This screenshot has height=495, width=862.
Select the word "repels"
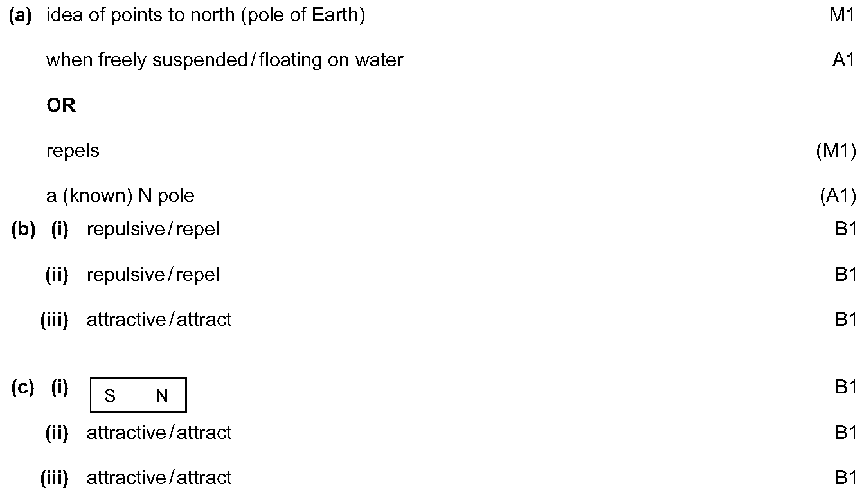click(x=73, y=151)
